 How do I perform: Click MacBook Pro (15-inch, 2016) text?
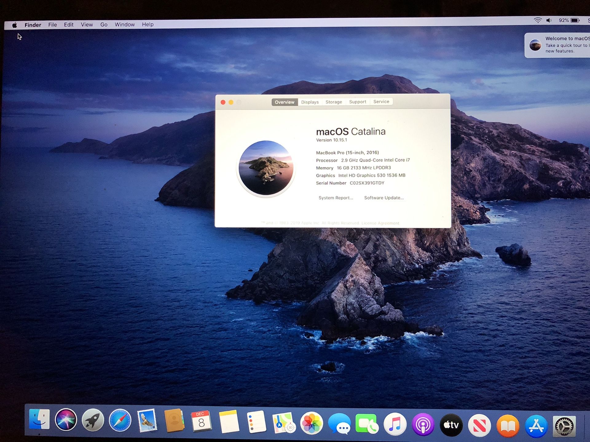click(348, 153)
